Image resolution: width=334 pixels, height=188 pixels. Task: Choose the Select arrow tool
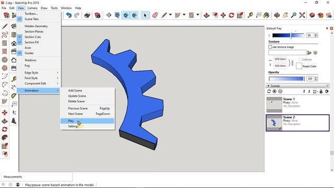click(x=145, y=15)
